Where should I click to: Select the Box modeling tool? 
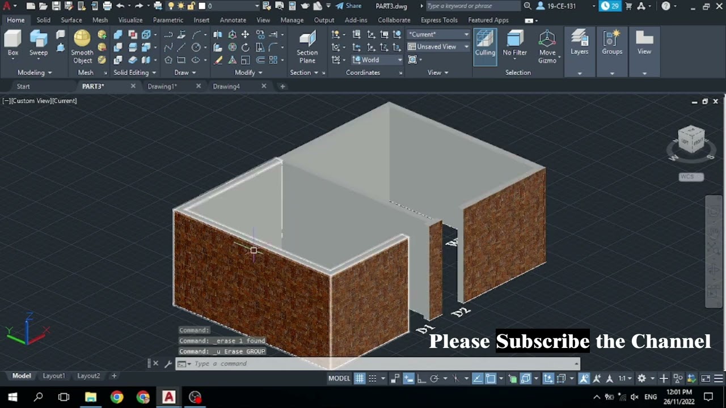coord(12,44)
